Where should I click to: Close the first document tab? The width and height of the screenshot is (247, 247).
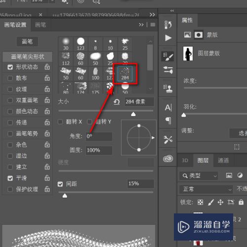click(x=41, y=15)
